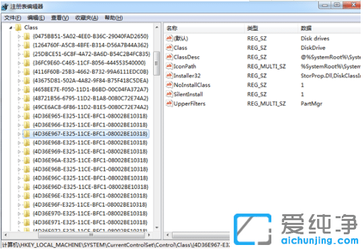
Task: Collapse the Class tree node
Action: point(11,27)
